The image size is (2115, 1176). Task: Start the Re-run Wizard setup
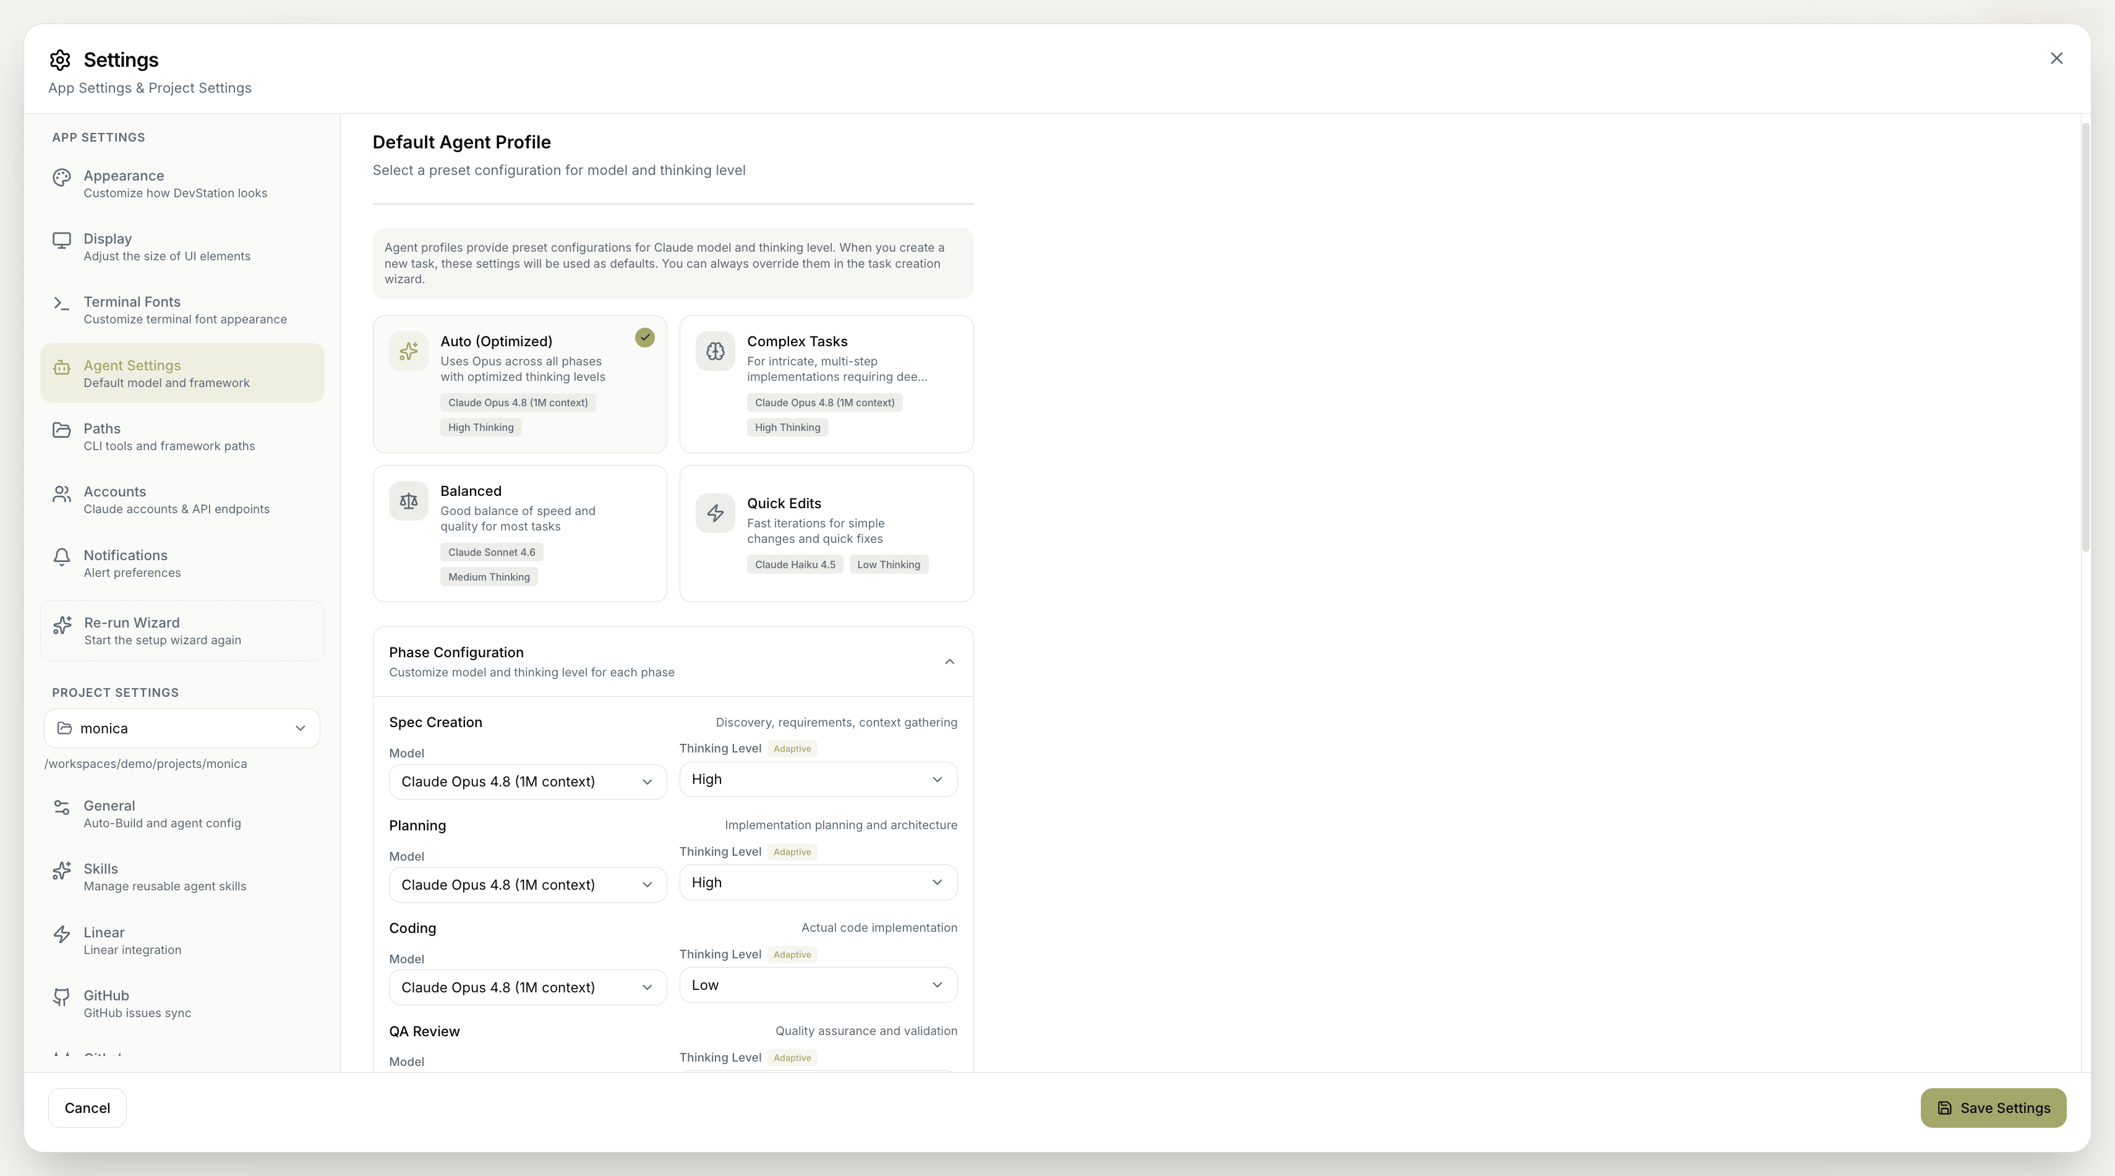pyautogui.click(x=182, y=630)
